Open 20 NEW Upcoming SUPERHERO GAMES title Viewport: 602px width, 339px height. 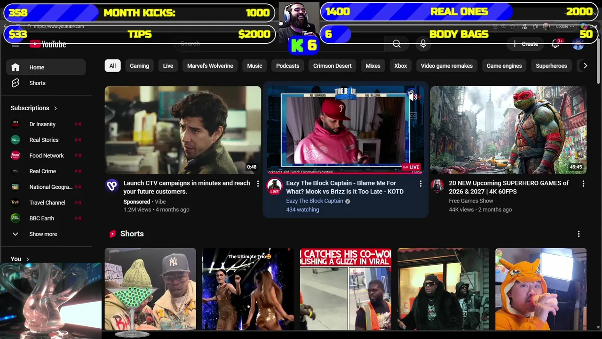508,187
